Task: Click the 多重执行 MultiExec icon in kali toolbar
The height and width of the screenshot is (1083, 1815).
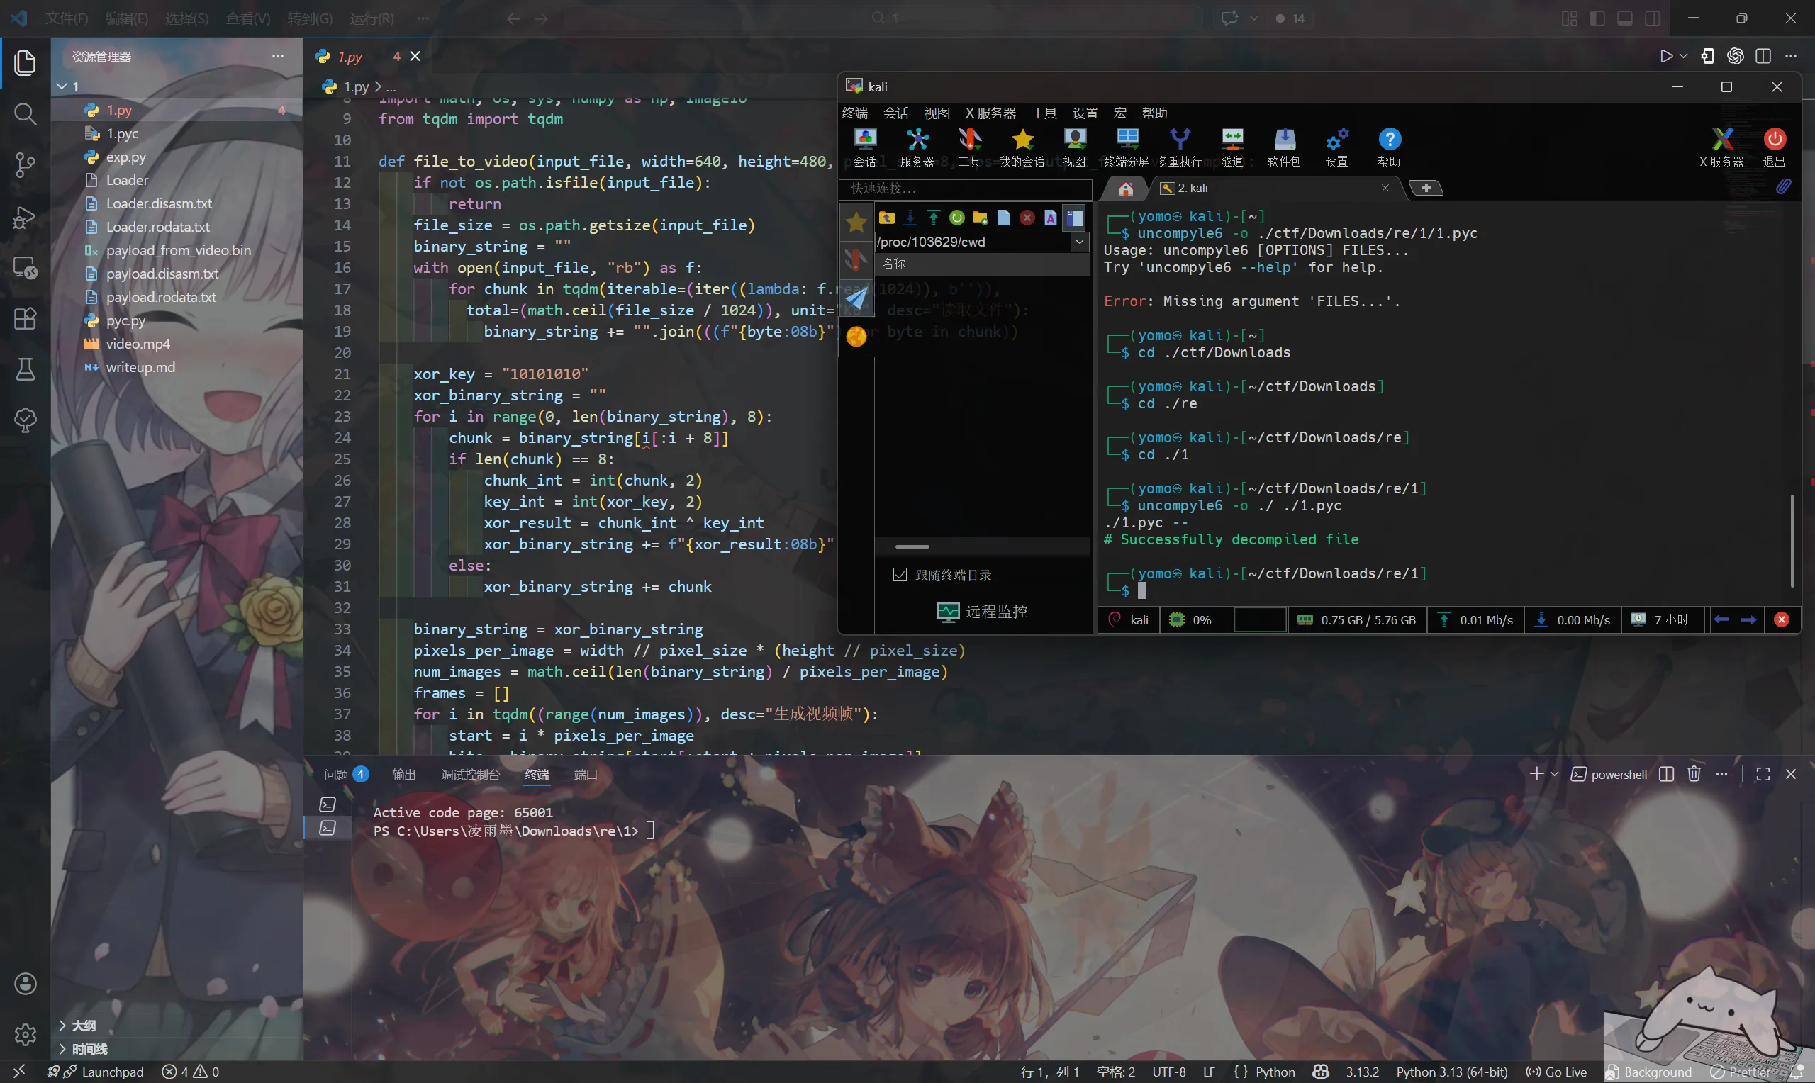Action: (x=1179, y=147)
